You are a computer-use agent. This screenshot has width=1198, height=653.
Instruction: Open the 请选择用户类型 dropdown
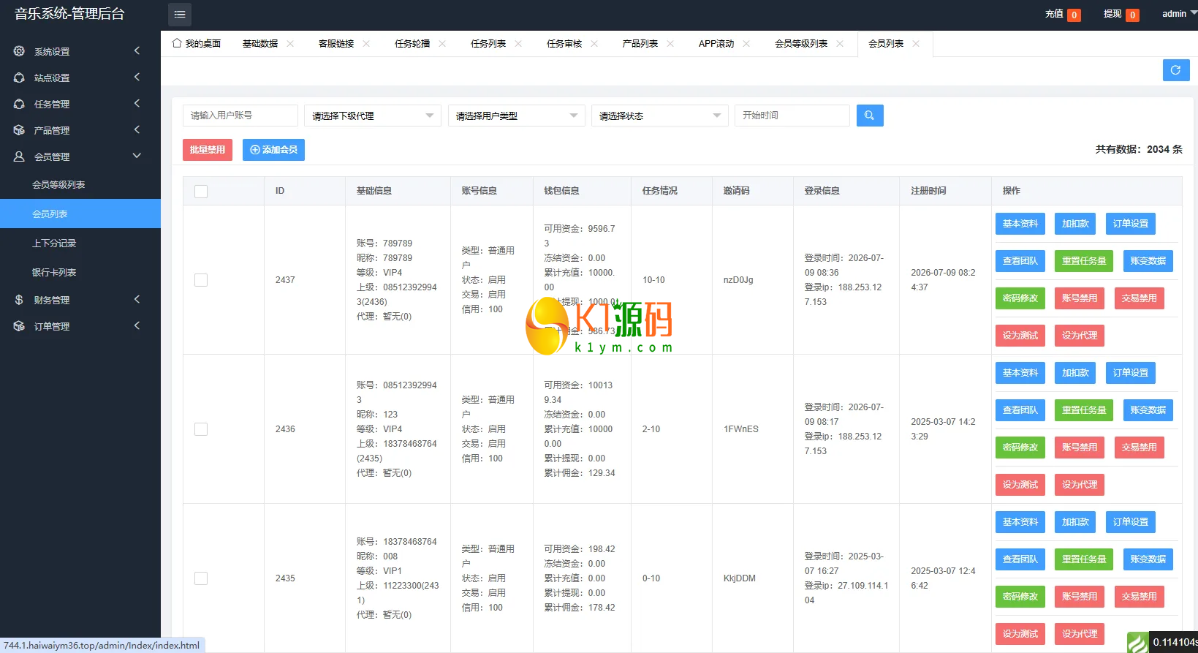point(516,116)
